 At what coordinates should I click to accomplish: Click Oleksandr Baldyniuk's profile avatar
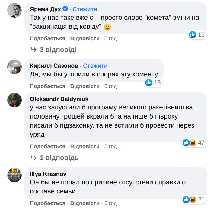14,100
